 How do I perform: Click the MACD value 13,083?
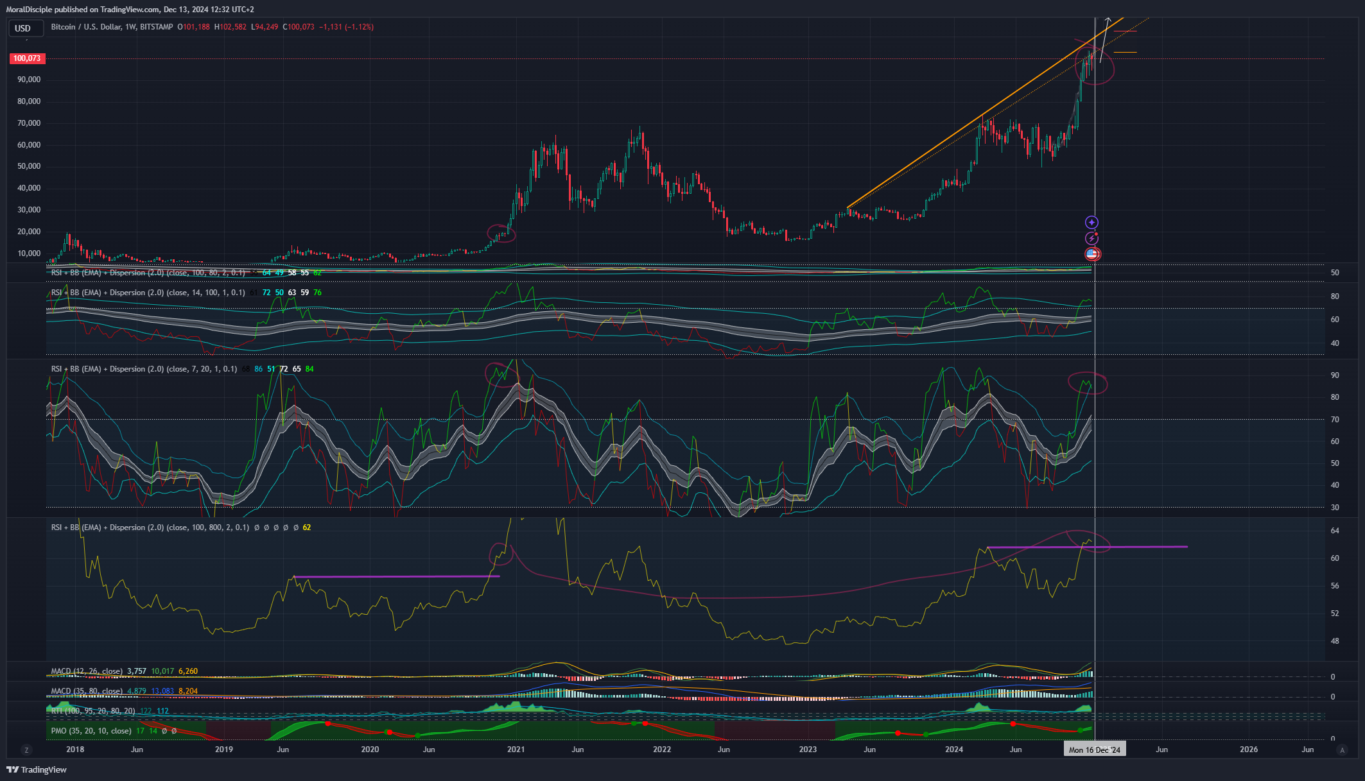click(162, 691)
